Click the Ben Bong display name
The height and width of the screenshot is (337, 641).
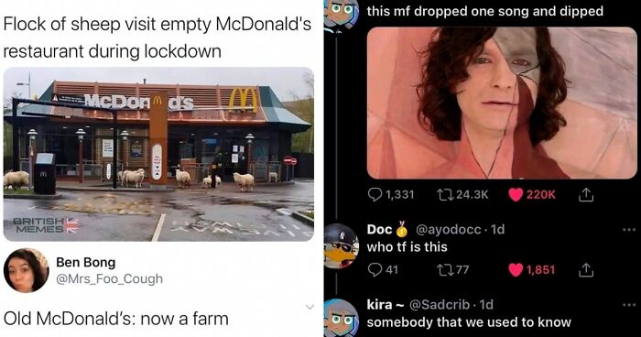coord(86,262)
